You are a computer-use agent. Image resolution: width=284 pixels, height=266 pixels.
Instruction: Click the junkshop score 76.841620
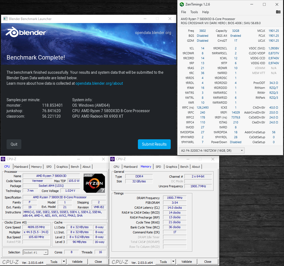pyautogui.click(x=51, y=111)
